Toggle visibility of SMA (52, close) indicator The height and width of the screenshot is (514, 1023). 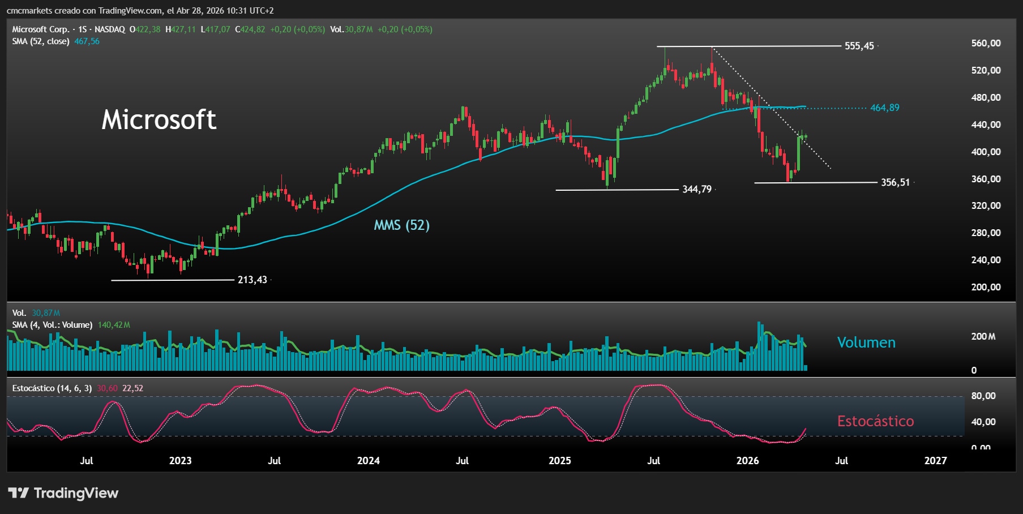click(41, 41)
